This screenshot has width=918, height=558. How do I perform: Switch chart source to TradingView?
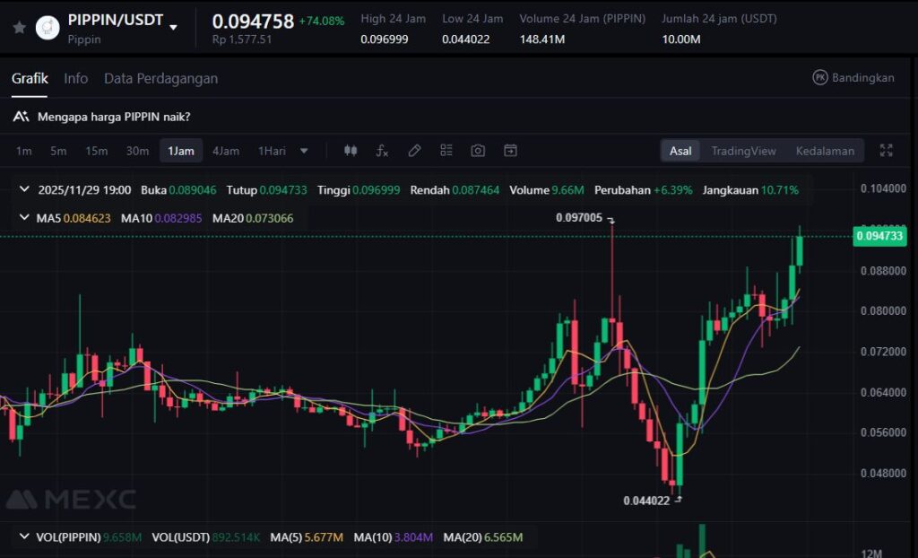(743, 151)
